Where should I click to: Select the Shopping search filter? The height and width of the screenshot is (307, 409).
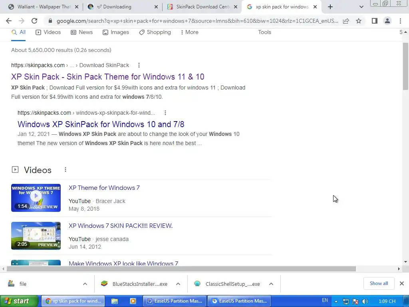coord(155,32)
